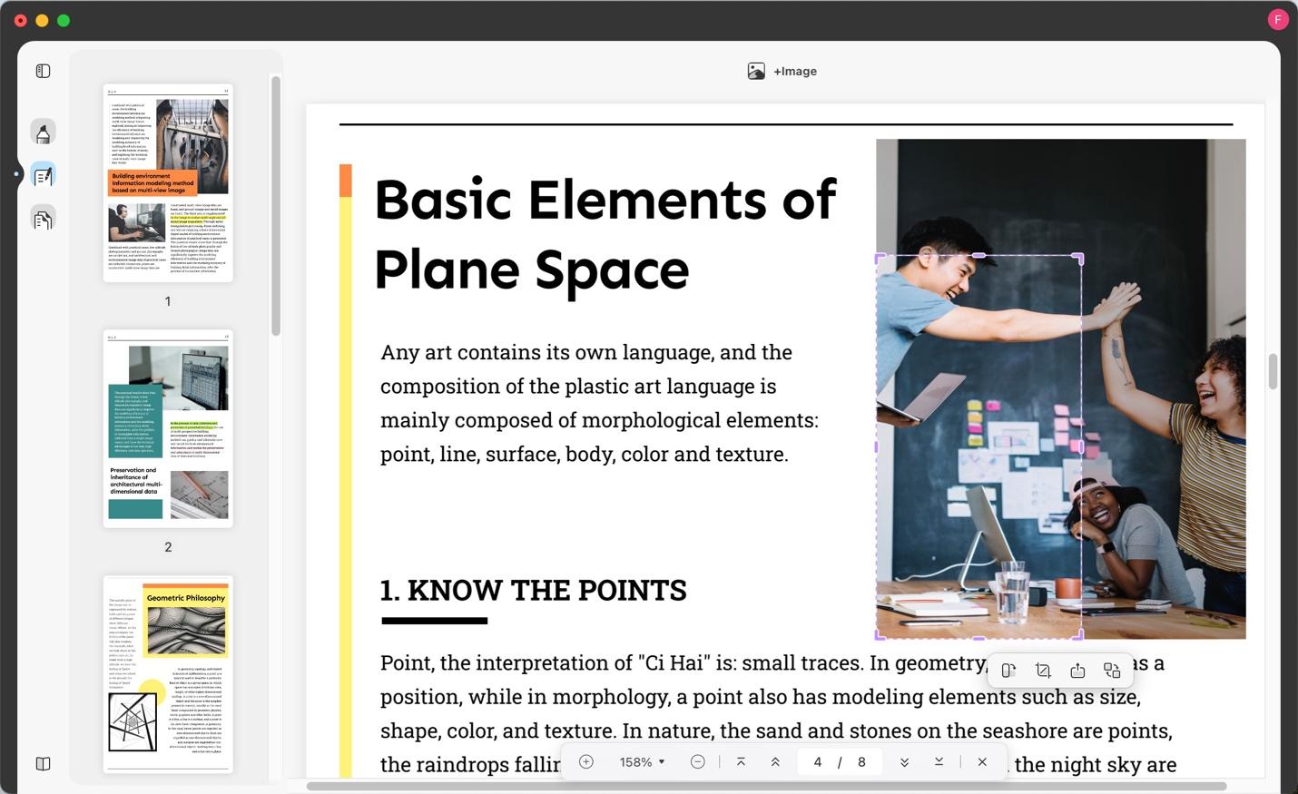Click the current page number field
The image size is (1298, 794).
pyautogui.click(x=818, y=762)
